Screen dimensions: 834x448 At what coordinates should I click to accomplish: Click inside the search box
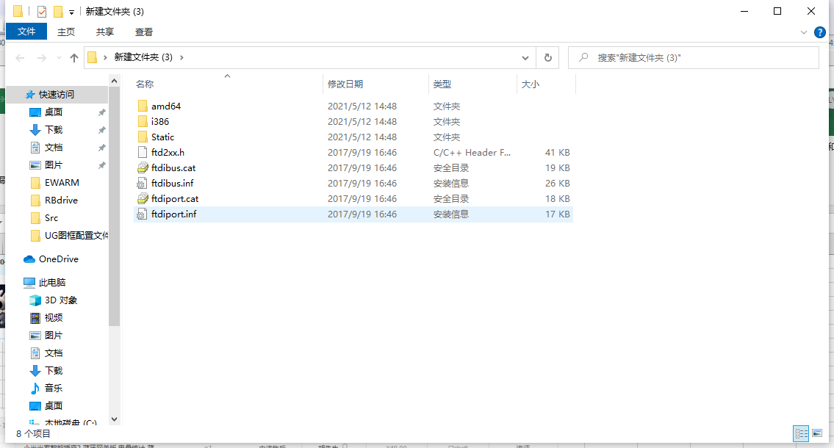point(691,57)
